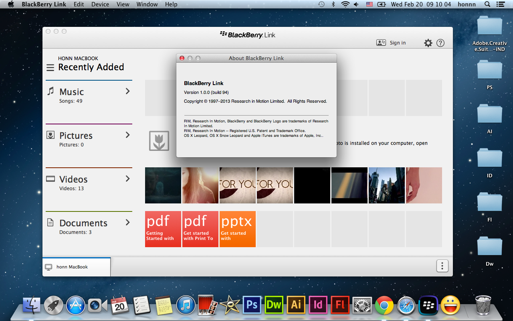
Task: Select the city skyscrapers video thumbnail
Action: 387,185
